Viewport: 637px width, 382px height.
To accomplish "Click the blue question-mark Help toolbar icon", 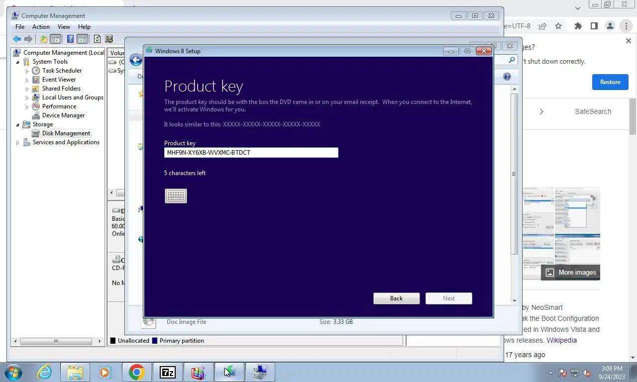I will pos(71,39).
